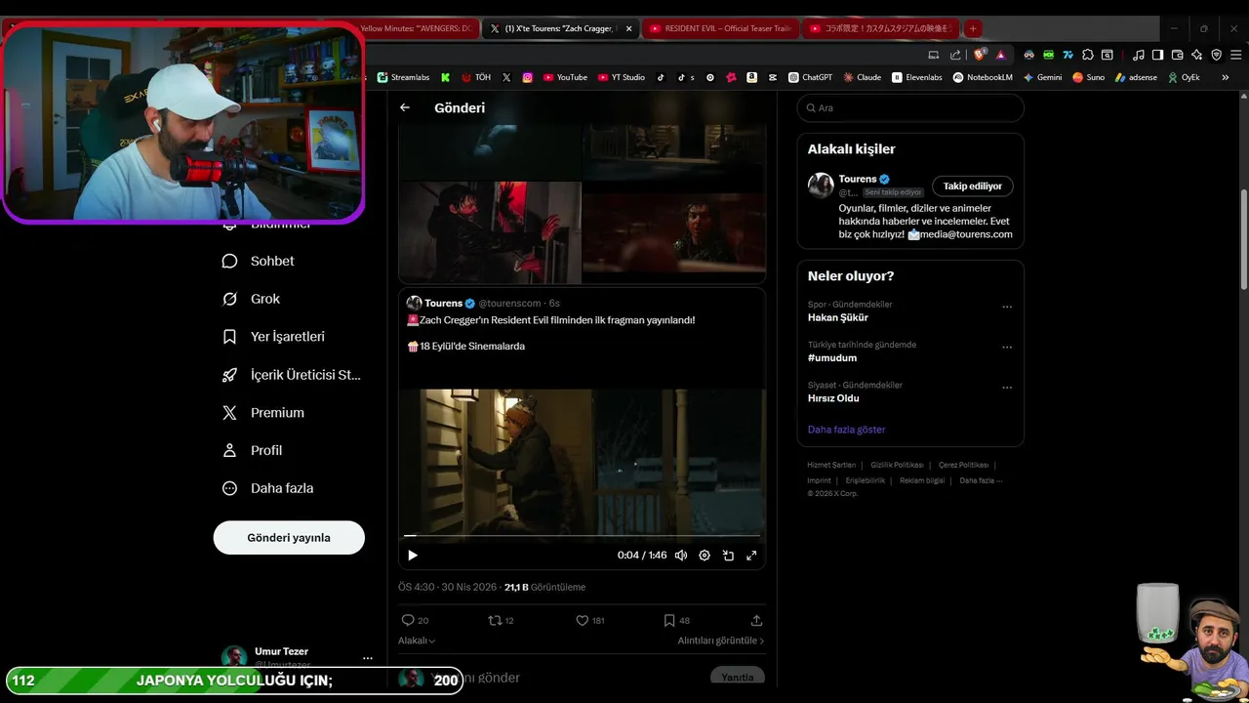The image size is (1249, 703).
Task: Open top-left quoted dark image thumbnail
Action: [x=490, y=151]
